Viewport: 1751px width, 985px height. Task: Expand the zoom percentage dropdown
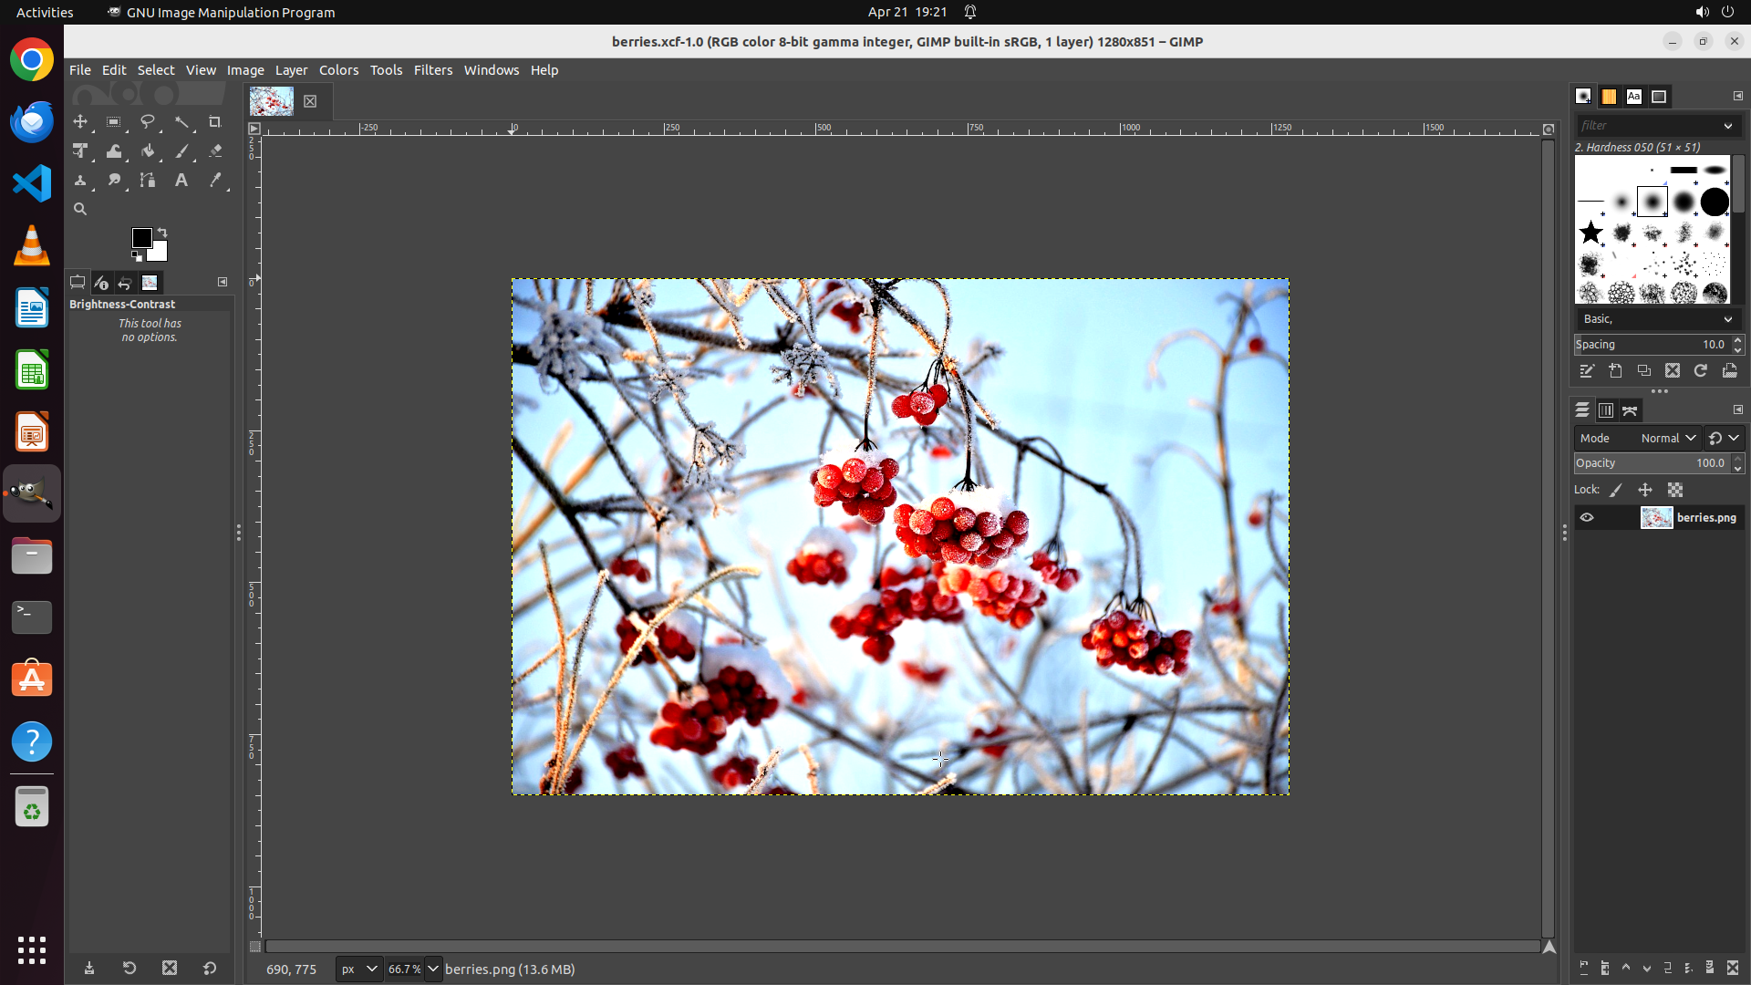433,969
